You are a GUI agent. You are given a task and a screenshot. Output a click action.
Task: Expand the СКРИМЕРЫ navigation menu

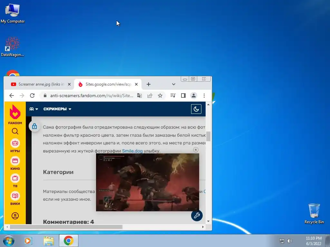click(57, 109)
